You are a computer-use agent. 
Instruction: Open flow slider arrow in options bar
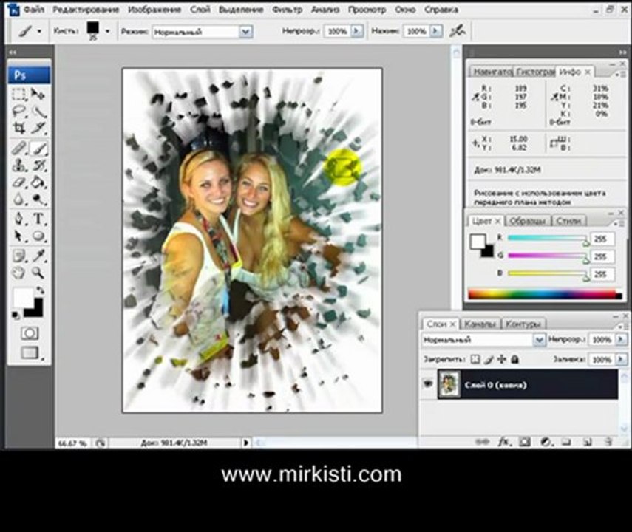click(435, 30)
